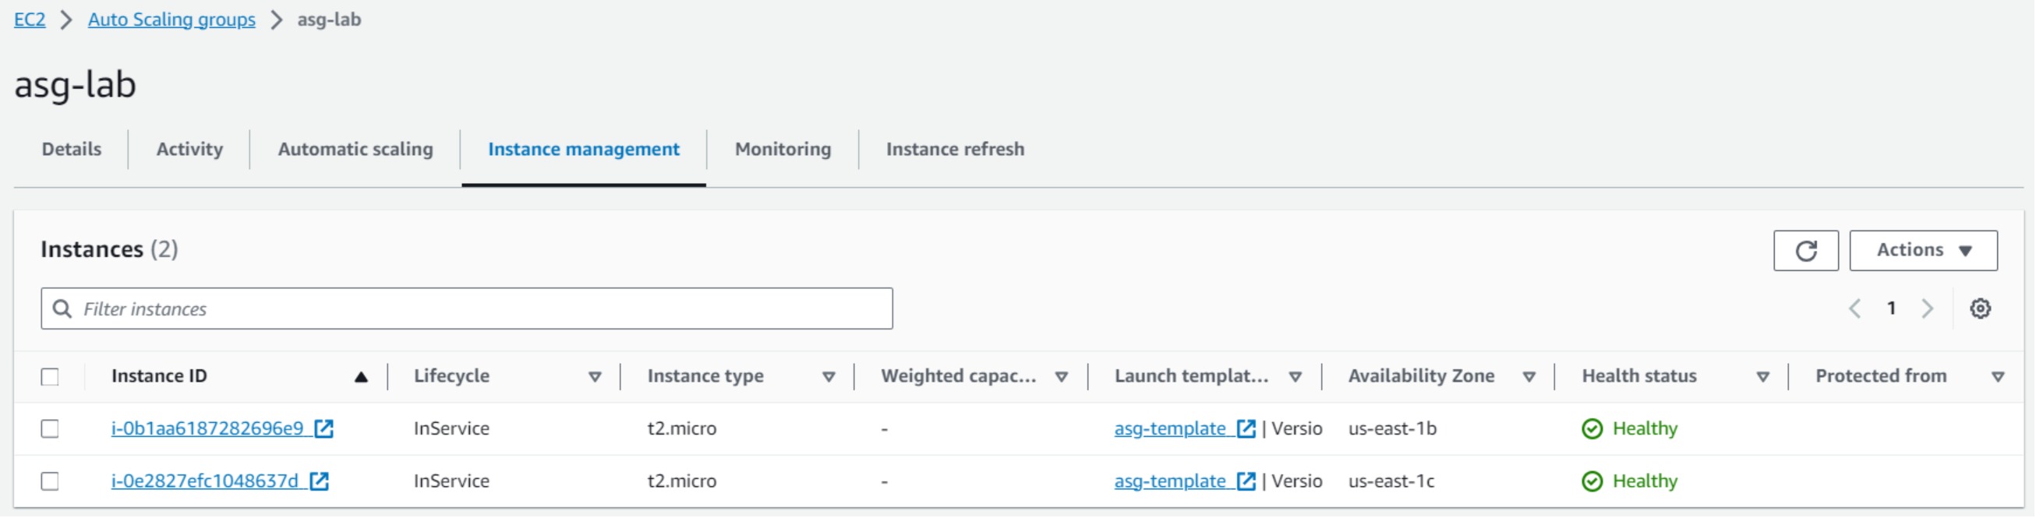
Task: Click external link icon beside second asg-template
Action: point(1246,481)
